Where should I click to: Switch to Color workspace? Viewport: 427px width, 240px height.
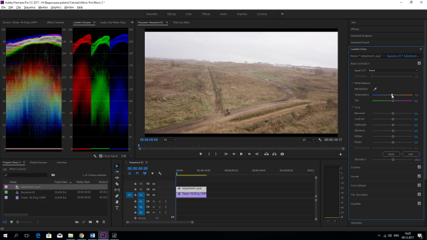(189, 14)
